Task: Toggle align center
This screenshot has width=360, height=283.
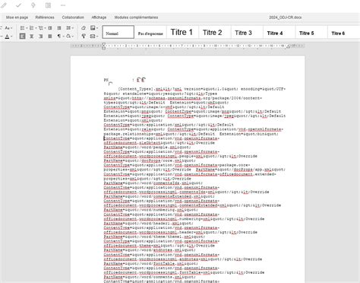Action: 32,37
